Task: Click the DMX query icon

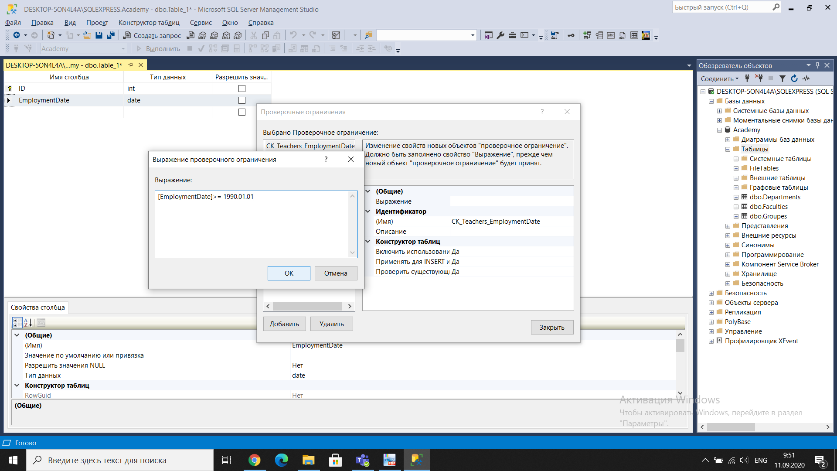Action: [x=214, y=35]
